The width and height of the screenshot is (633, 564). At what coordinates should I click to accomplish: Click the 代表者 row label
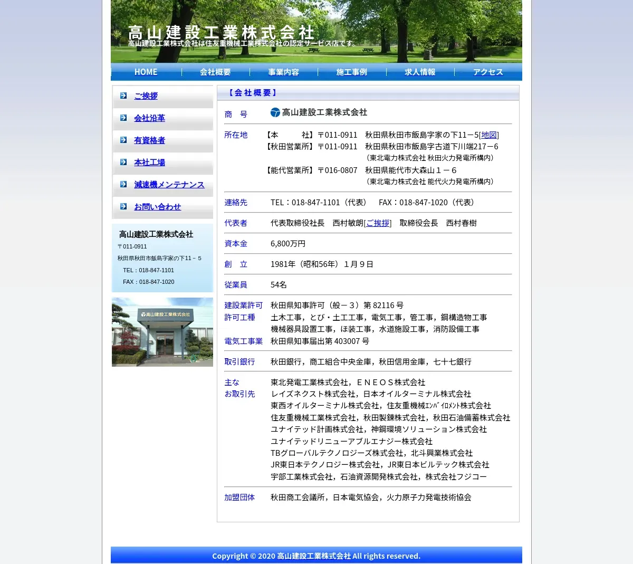(236, 223)
